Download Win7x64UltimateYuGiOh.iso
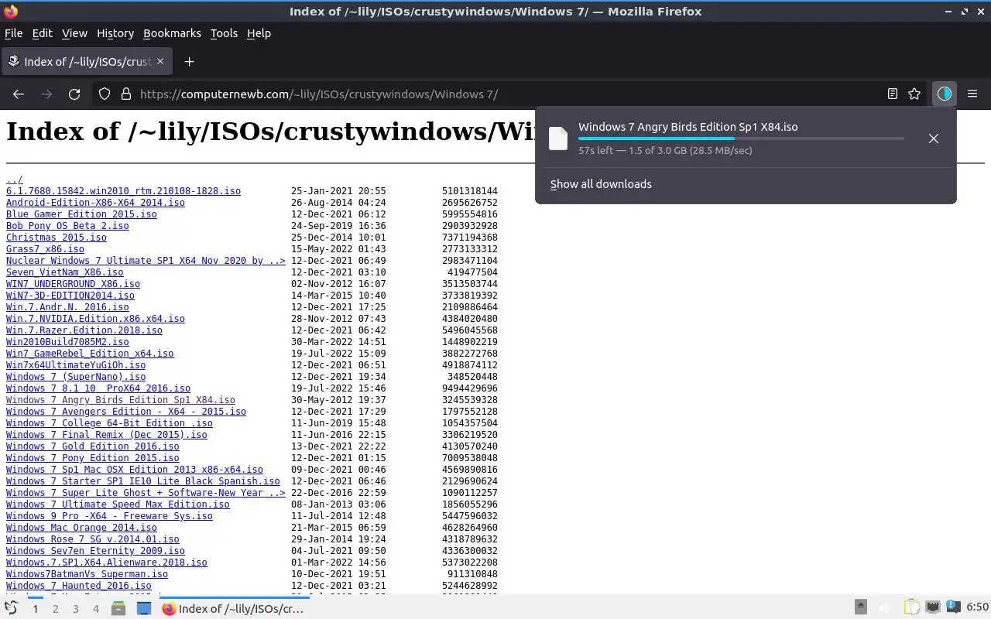Screen dimensions: 991x619 click(76, 365)
